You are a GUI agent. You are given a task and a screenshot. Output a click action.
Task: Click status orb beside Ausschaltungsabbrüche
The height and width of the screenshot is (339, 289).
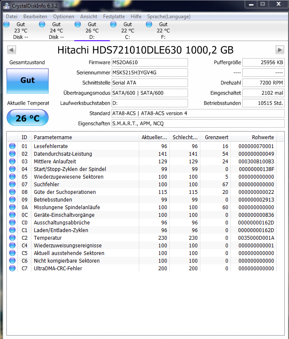point(12,222)
